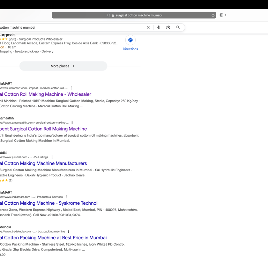Click the reload page icon in address bar
This screenshot has width=268, height=262.
pyautogui.click(x=213, y=15)
